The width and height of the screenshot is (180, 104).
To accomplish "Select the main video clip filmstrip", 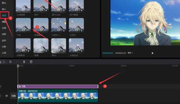I will [58, 96].
